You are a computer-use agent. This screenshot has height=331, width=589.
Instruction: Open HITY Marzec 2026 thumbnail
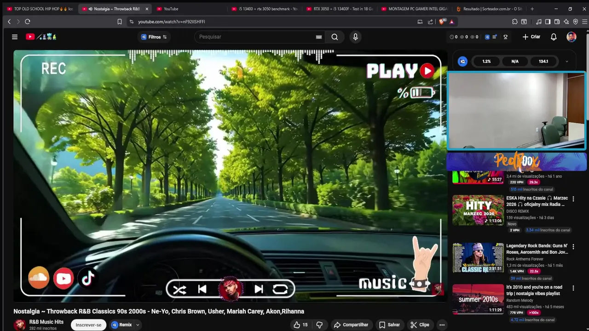pos(478,210)
